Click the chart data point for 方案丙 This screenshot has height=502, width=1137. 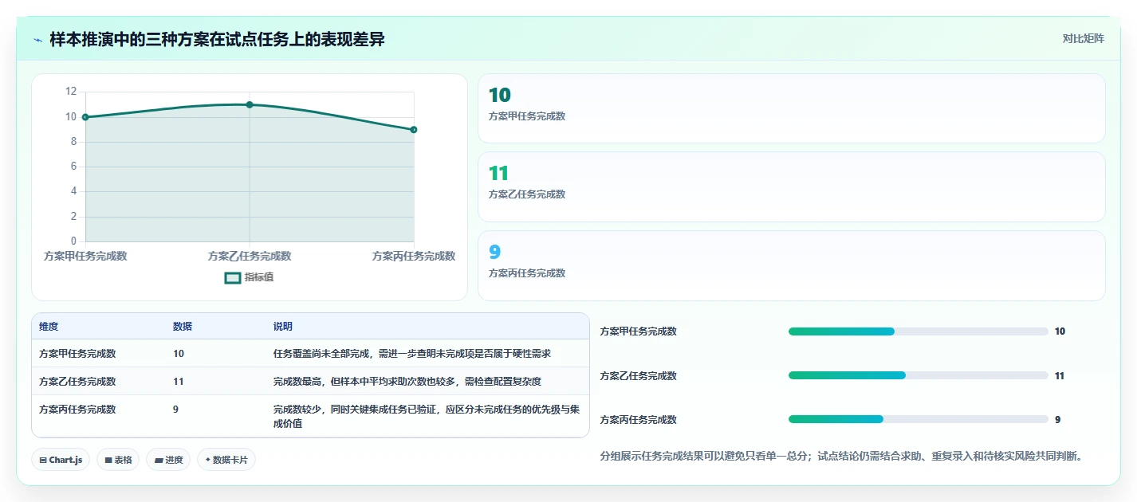pyautogui.click(x=414, y=129)
